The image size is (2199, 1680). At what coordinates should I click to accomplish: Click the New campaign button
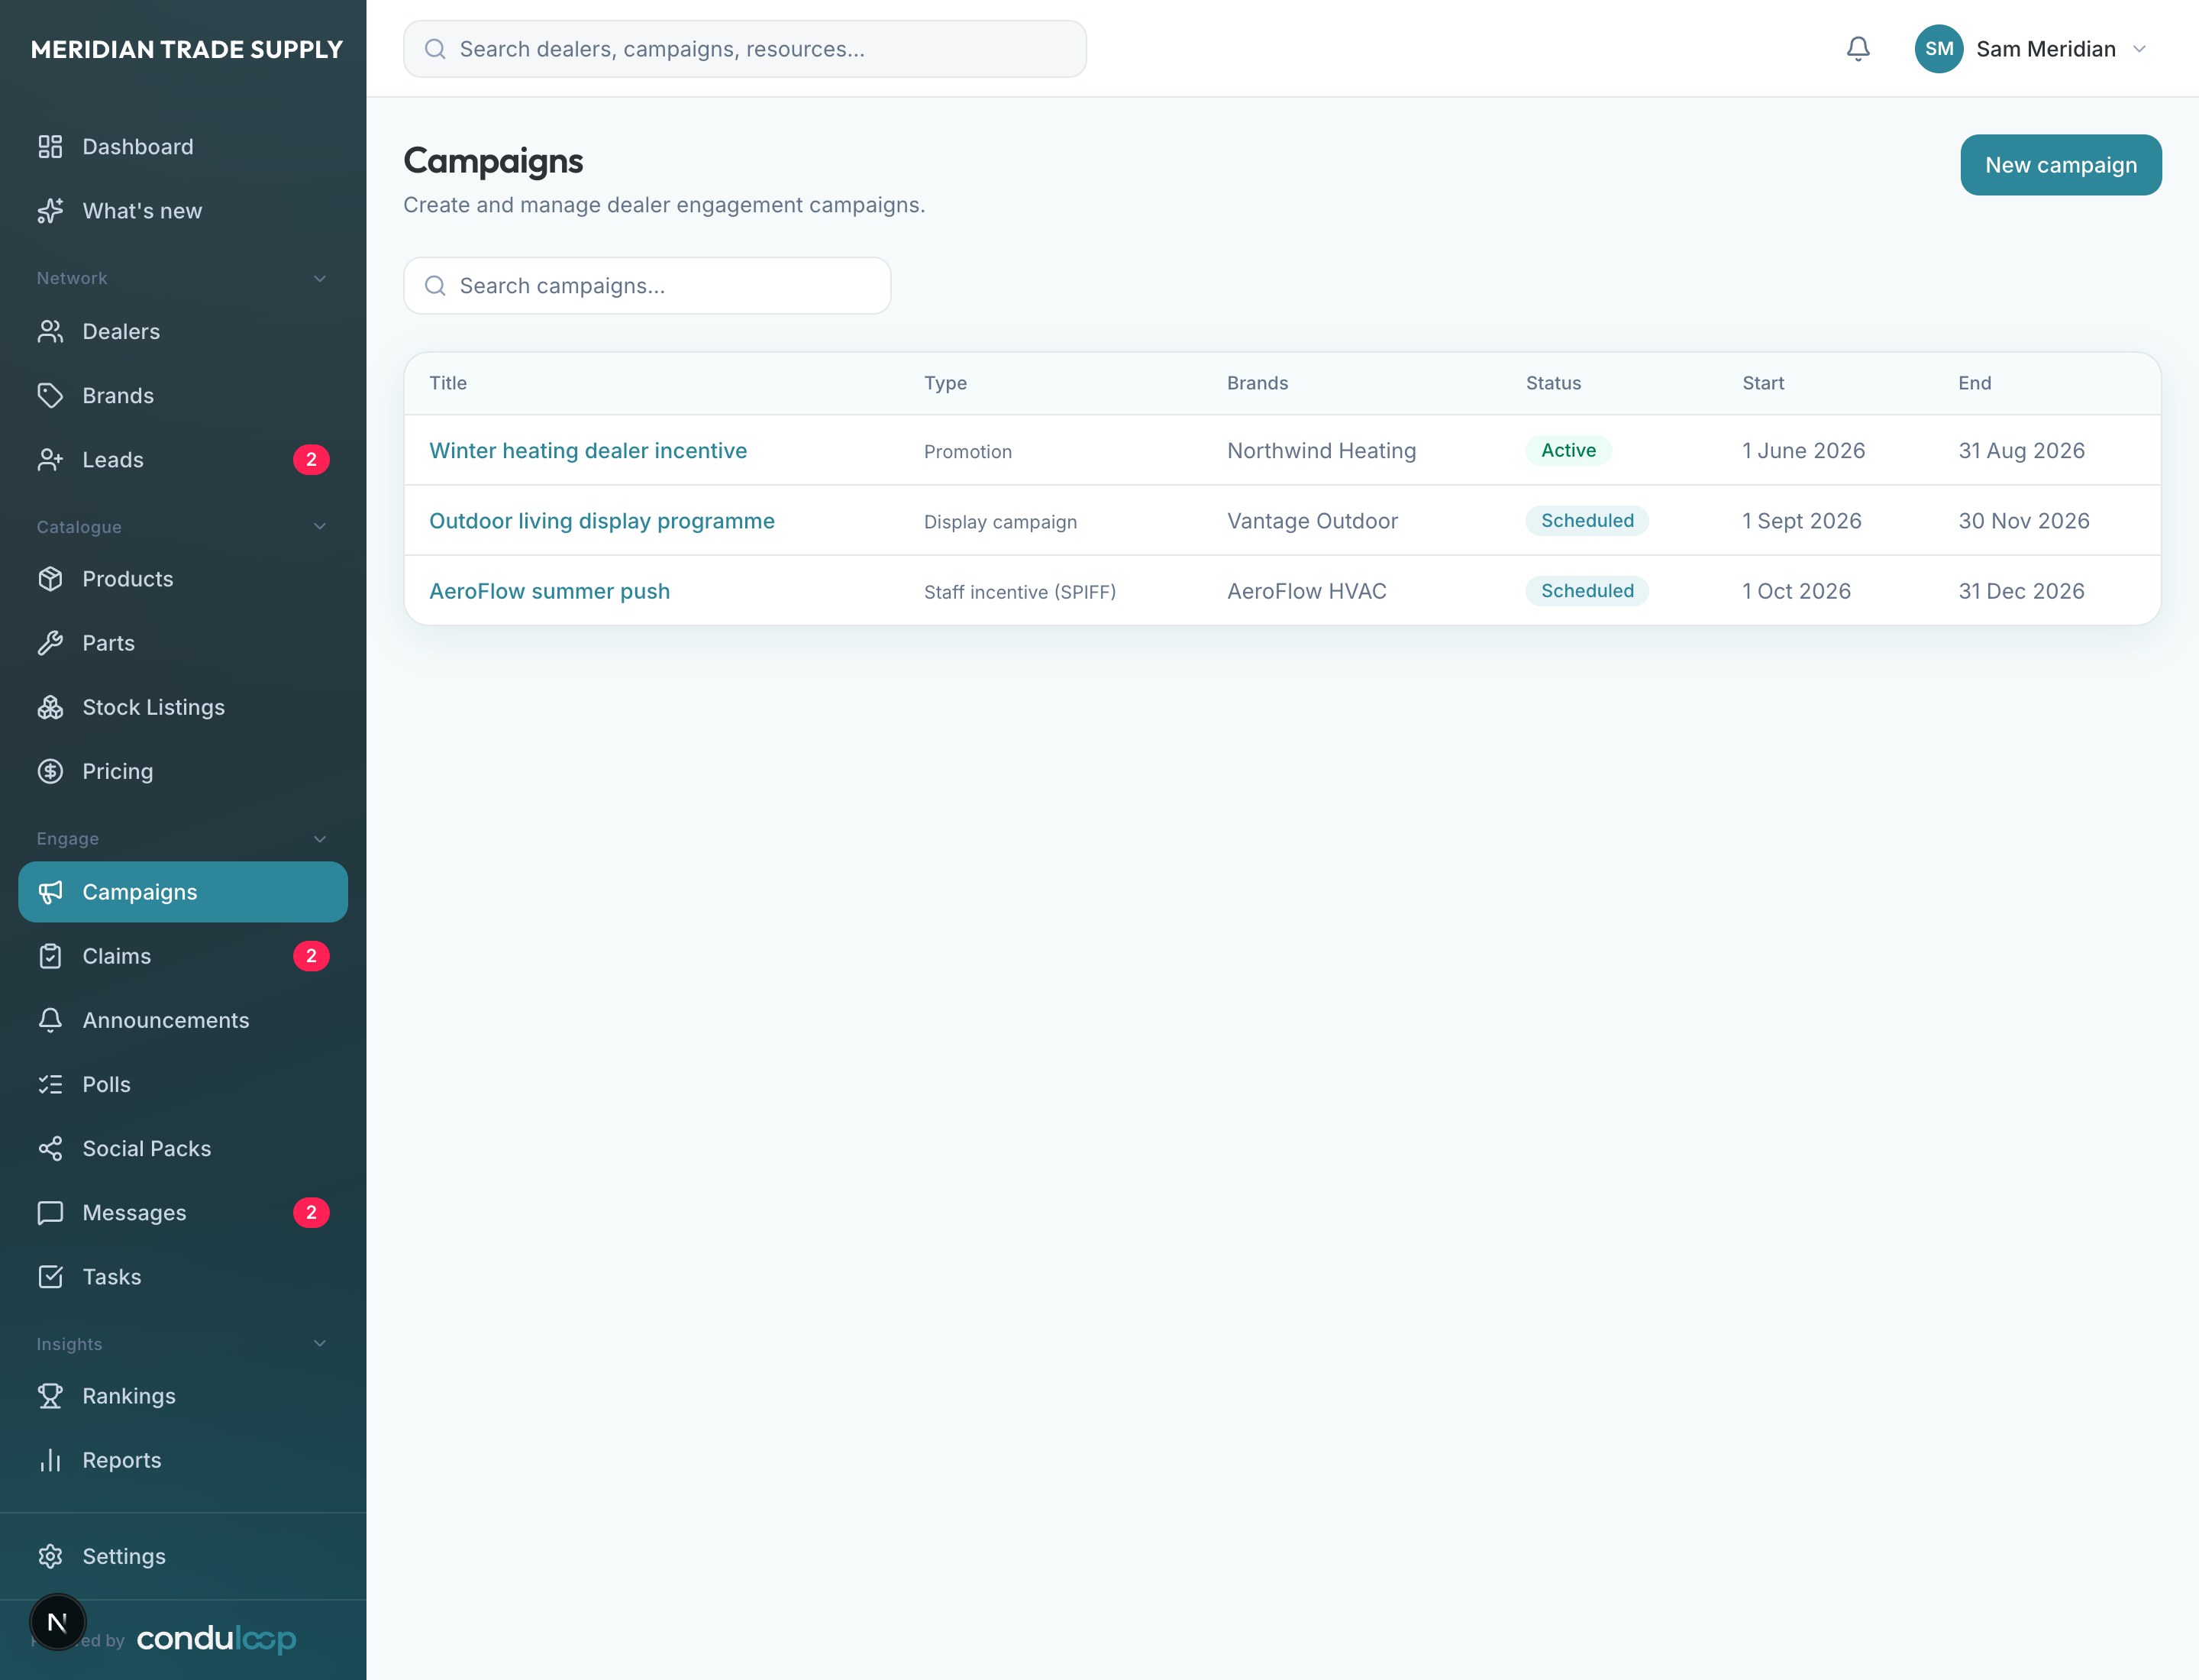click(2060, 165)
